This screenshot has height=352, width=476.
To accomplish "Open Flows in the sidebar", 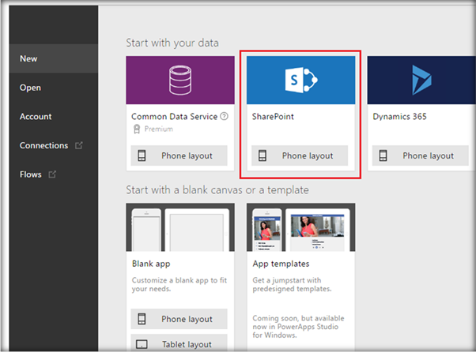I will 54,174.
